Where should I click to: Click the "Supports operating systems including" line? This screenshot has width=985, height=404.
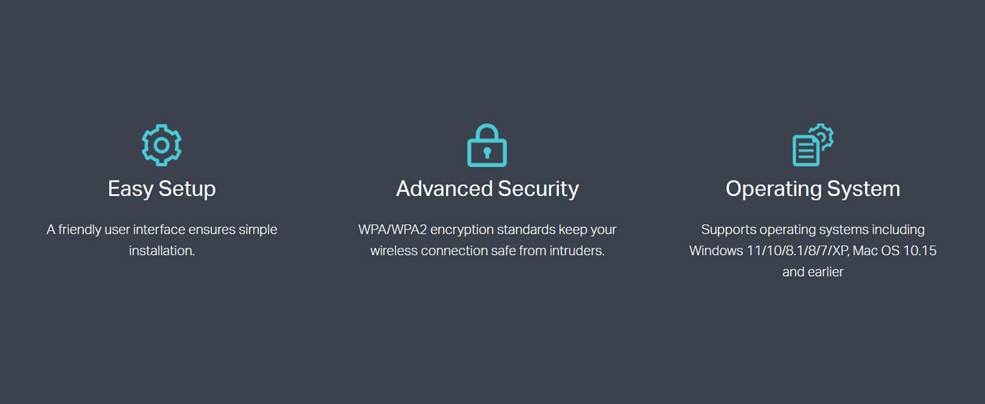[x=813, y=230]
